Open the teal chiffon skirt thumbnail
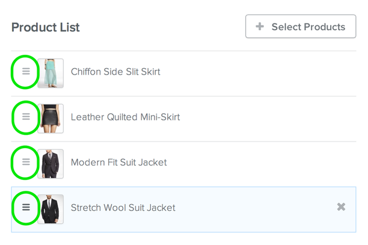The height and width of the screenshot is (245, 368). pyautogui.click(x=51, y=73)
